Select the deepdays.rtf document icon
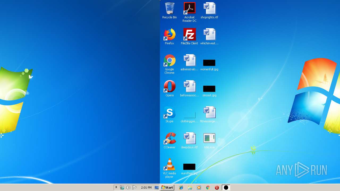Screen dimensions: 340x191 (189, 141)
